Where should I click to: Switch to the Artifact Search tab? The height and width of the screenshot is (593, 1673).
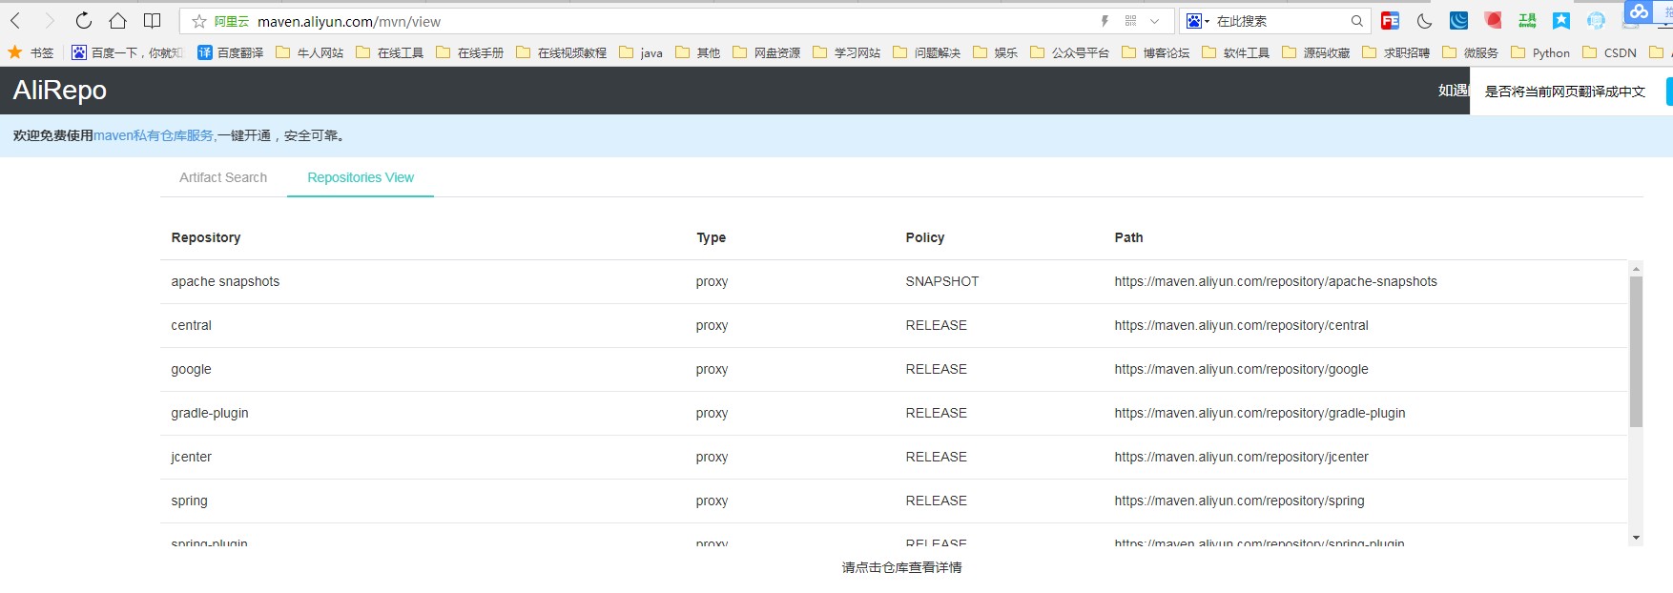coord(223,177)
